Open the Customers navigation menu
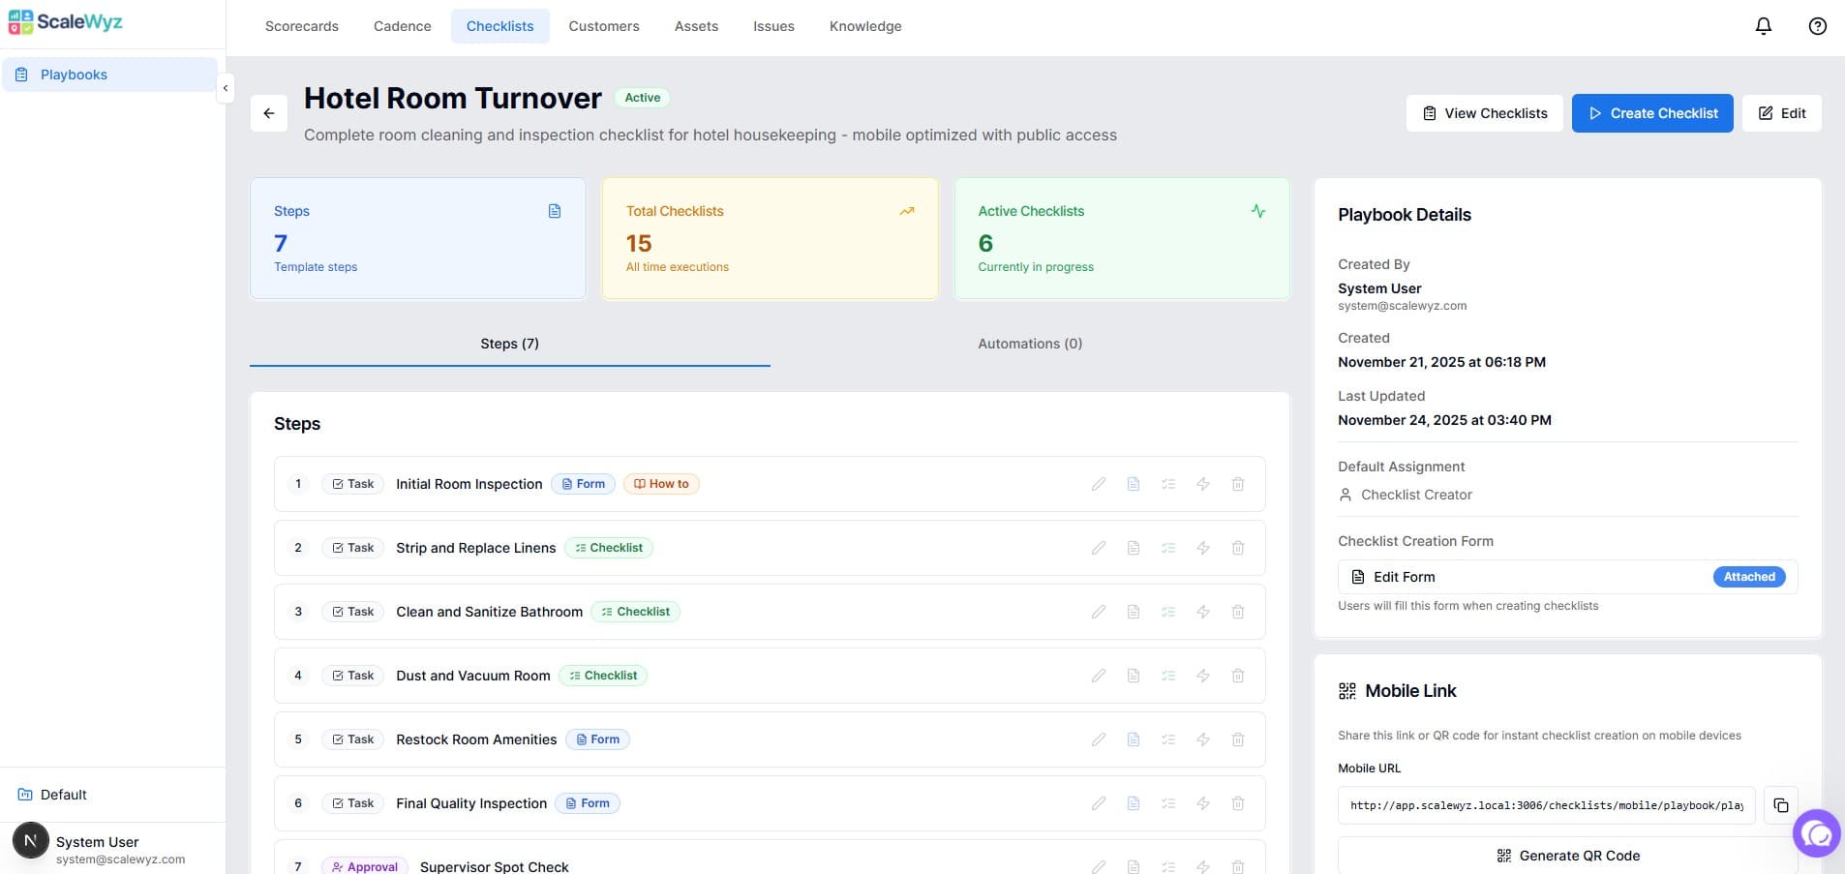The image size is (1845, 874). (604, 26)
